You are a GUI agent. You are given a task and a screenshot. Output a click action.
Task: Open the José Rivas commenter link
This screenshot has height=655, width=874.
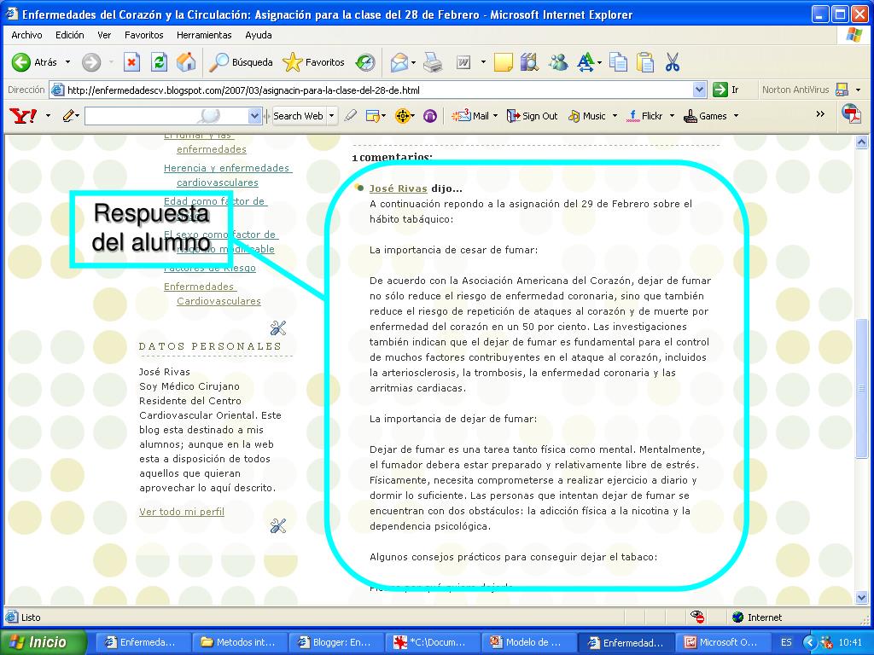[x=398, y=188]
